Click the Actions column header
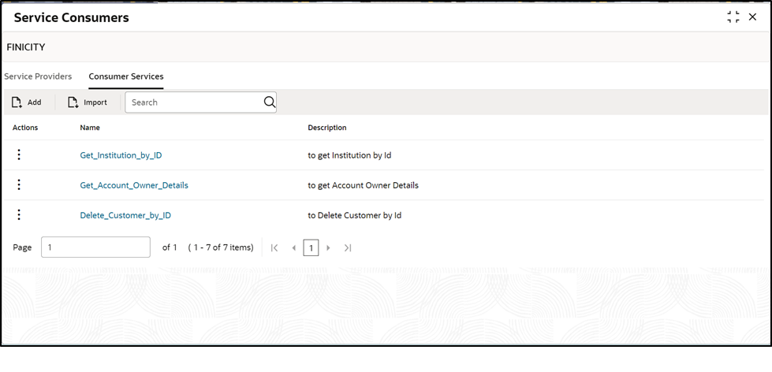Image resolution: width=772 pixels, height=372 pixels. click(x=25, y=128)
